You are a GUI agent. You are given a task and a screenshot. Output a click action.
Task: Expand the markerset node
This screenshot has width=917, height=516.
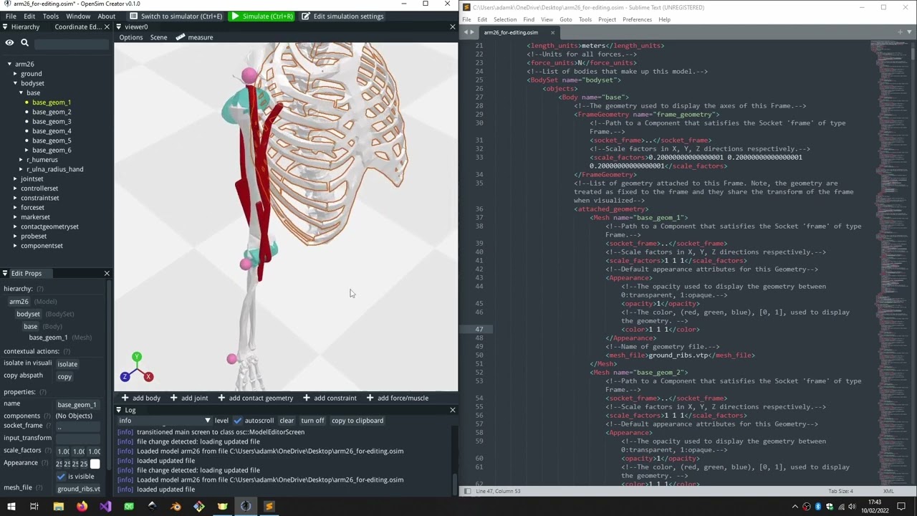pos(15,217)
